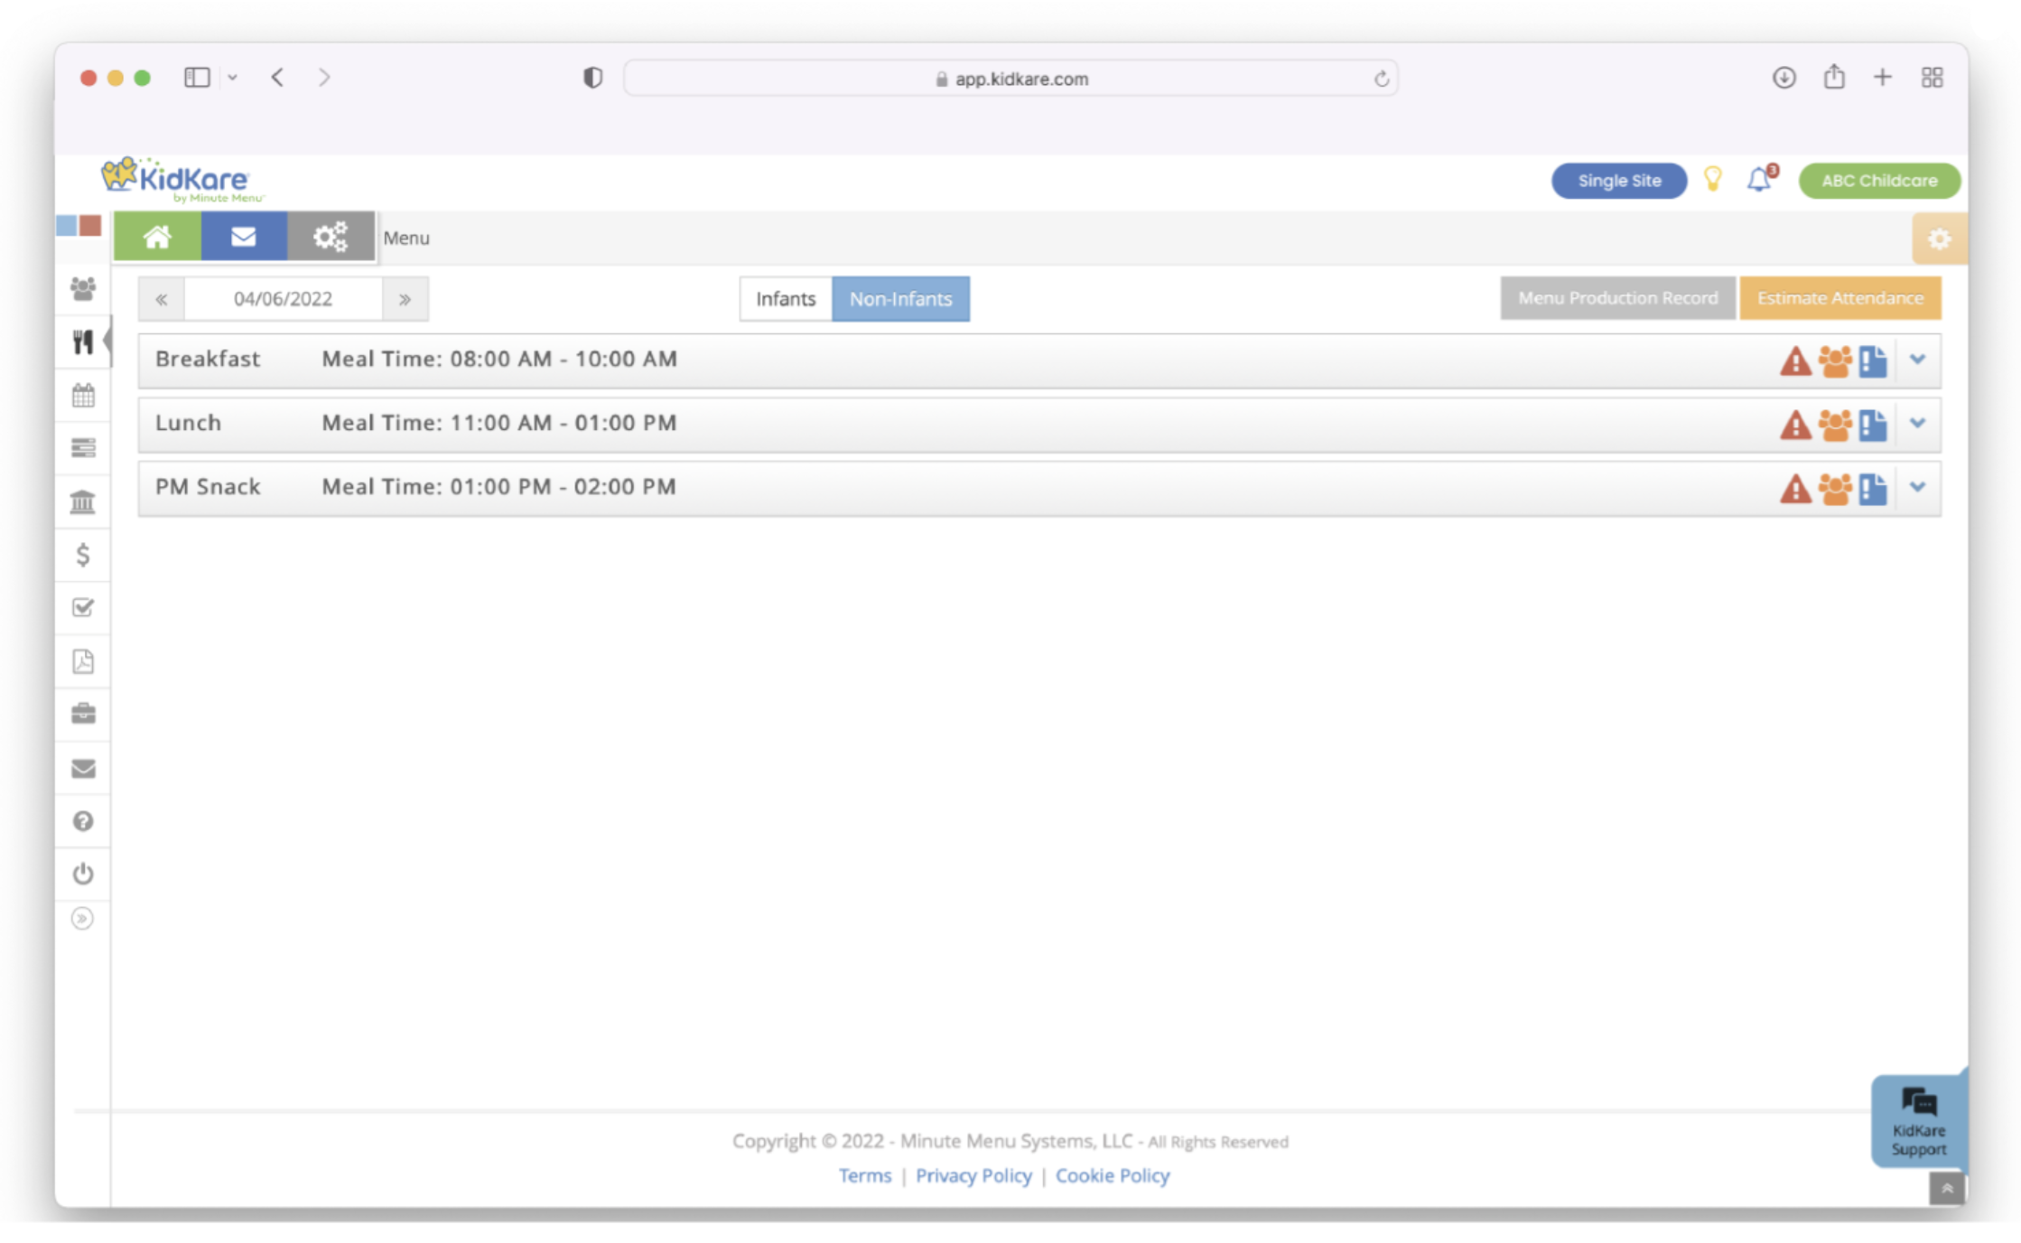Click the power logout sidebar icon
2021x1243 pixels.
point(83,874)
